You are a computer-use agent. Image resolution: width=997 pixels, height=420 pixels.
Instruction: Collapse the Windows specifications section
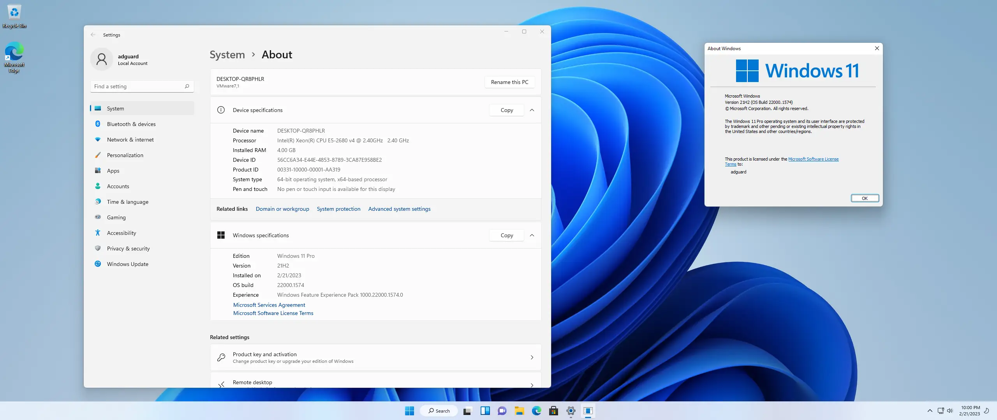click(x=532, y=235)
